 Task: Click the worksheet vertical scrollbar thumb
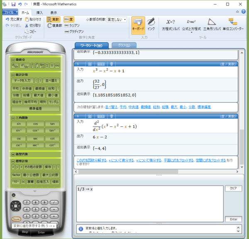242,147
